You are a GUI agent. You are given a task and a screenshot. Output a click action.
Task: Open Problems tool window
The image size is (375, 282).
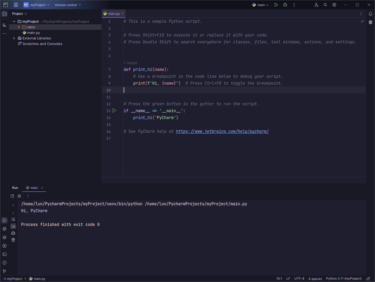[x=4, y=263]
